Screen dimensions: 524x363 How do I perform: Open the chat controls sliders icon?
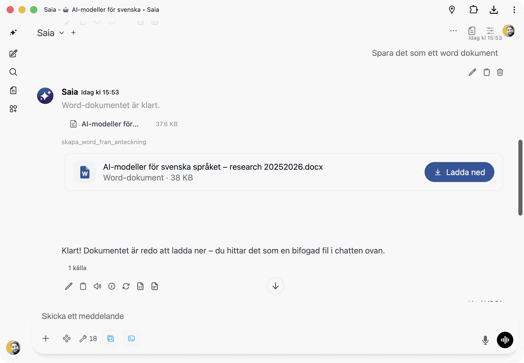(490, 31)
